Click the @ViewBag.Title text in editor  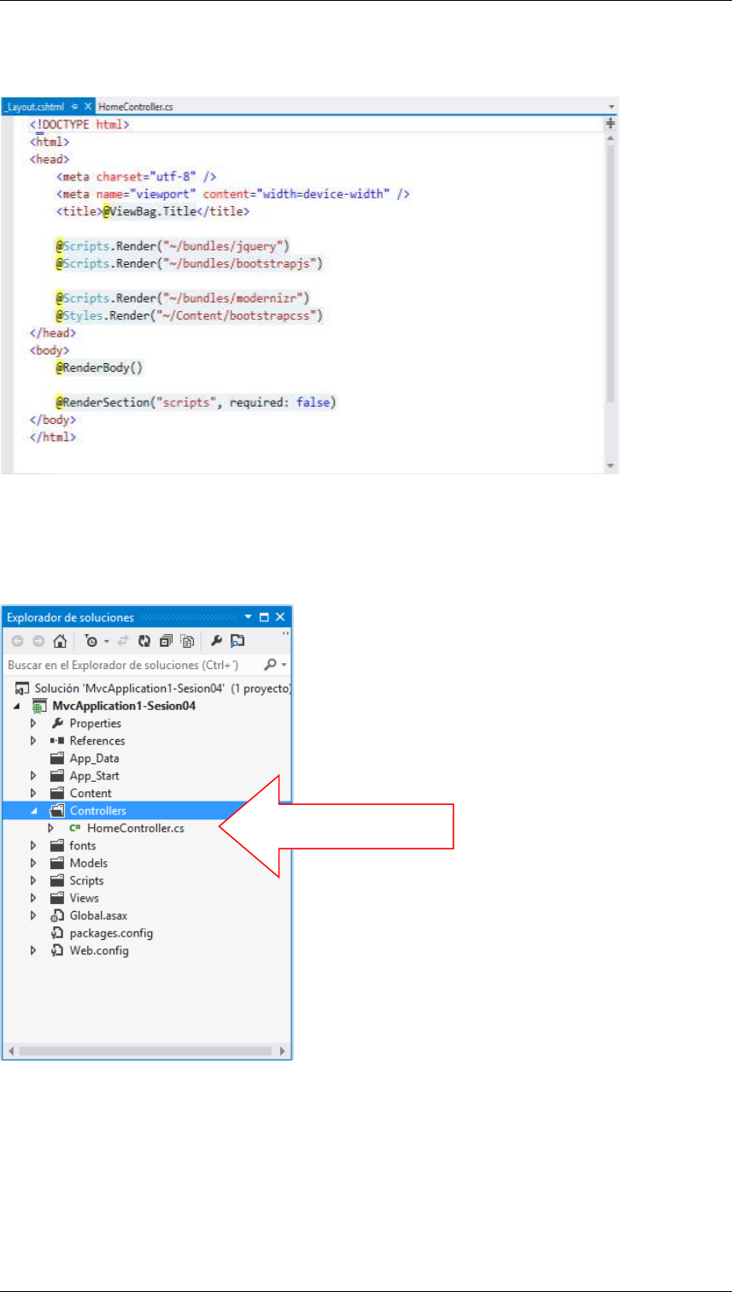(151, 211)
